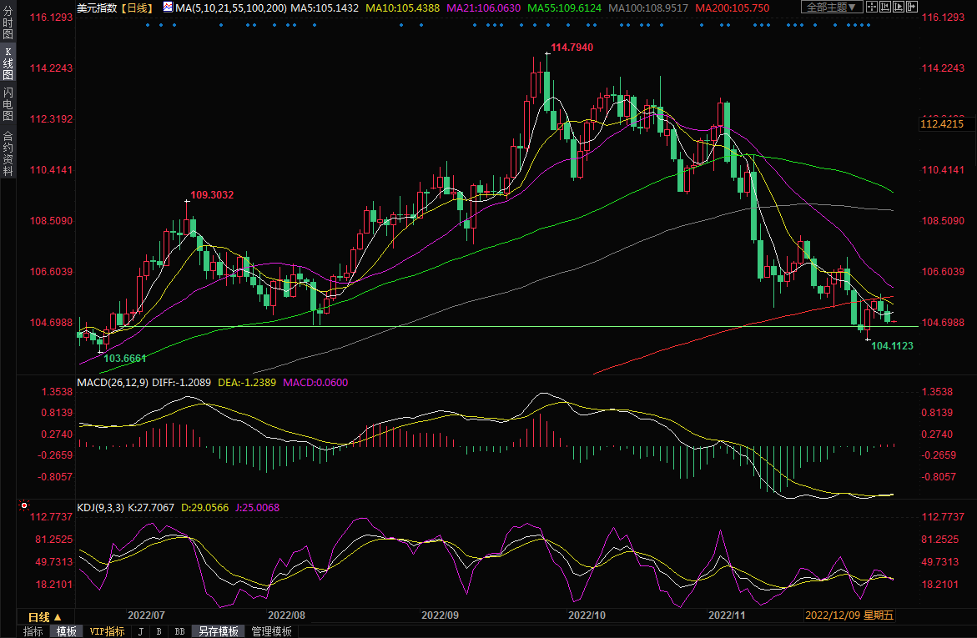Open the VIP指标 tab
Viewport: 977px width, 638px height.
tap(107, 631)
